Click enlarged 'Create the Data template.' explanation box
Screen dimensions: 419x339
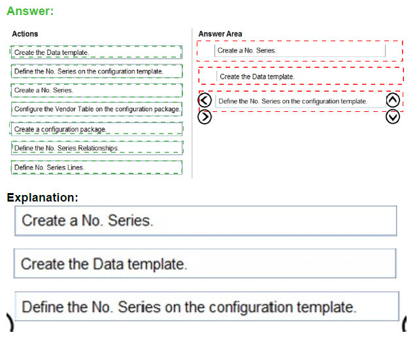[205, 264]
